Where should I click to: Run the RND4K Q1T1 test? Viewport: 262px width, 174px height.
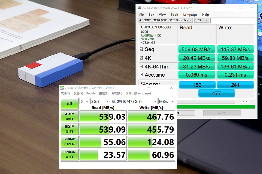click(x=69, y=154)
